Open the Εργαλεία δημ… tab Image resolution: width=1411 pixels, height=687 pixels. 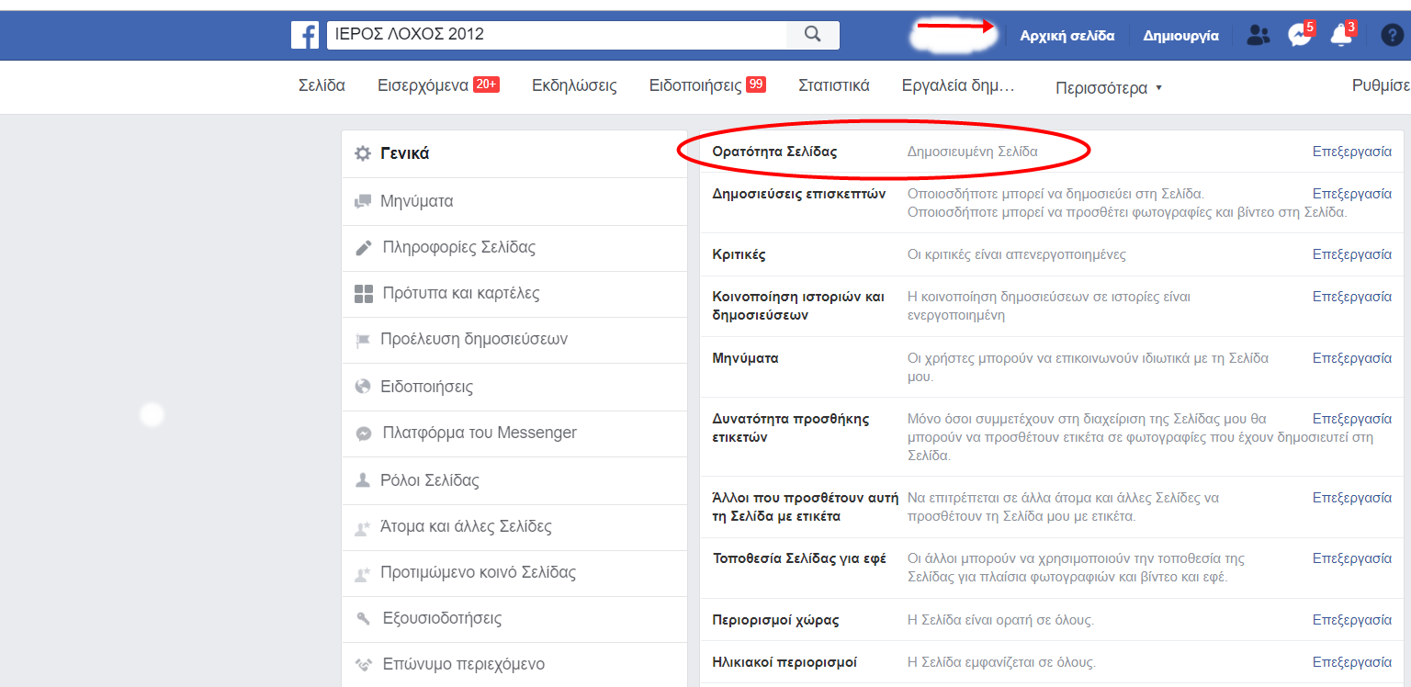click(x=958, y=85)
